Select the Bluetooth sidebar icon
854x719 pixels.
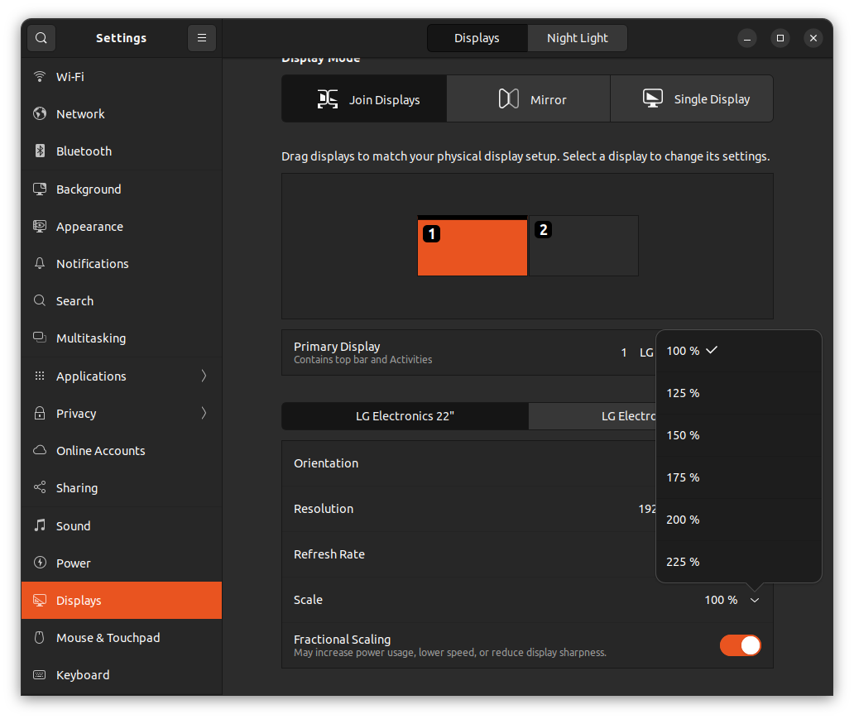pos(85,151)
